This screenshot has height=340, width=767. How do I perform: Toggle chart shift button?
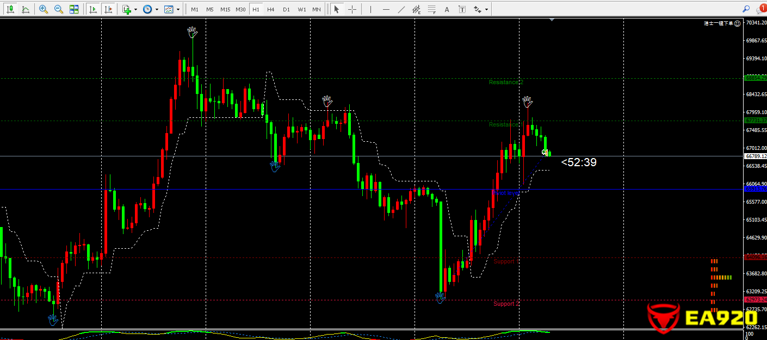pos(109,9)
